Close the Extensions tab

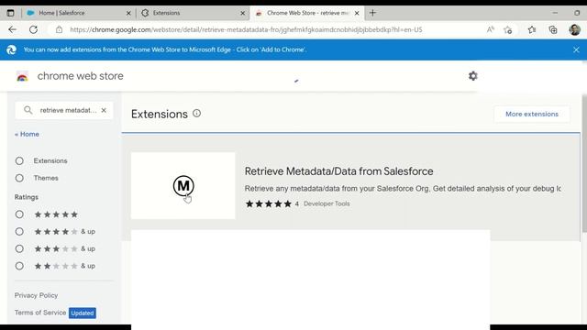242,13
